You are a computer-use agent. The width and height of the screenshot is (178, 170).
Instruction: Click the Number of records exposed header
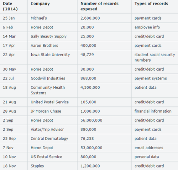(x=99, y=6)
